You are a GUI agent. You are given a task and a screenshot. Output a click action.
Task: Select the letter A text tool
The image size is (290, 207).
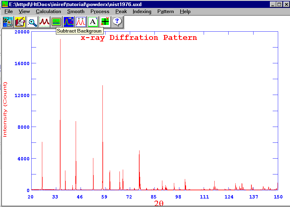93,22
